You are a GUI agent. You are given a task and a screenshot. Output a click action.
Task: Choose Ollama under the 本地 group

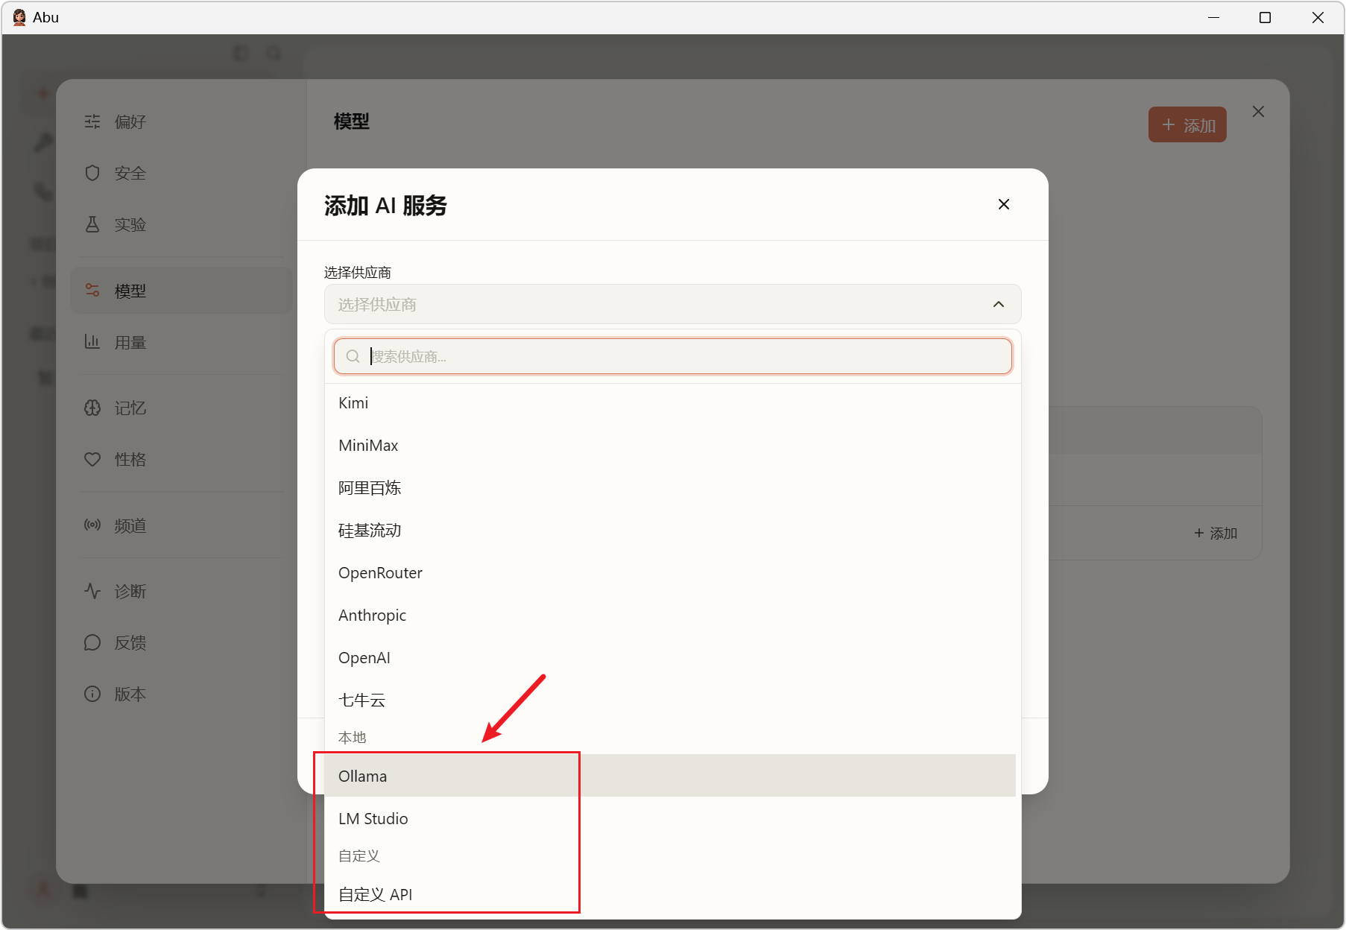click(x=670, y=776)
